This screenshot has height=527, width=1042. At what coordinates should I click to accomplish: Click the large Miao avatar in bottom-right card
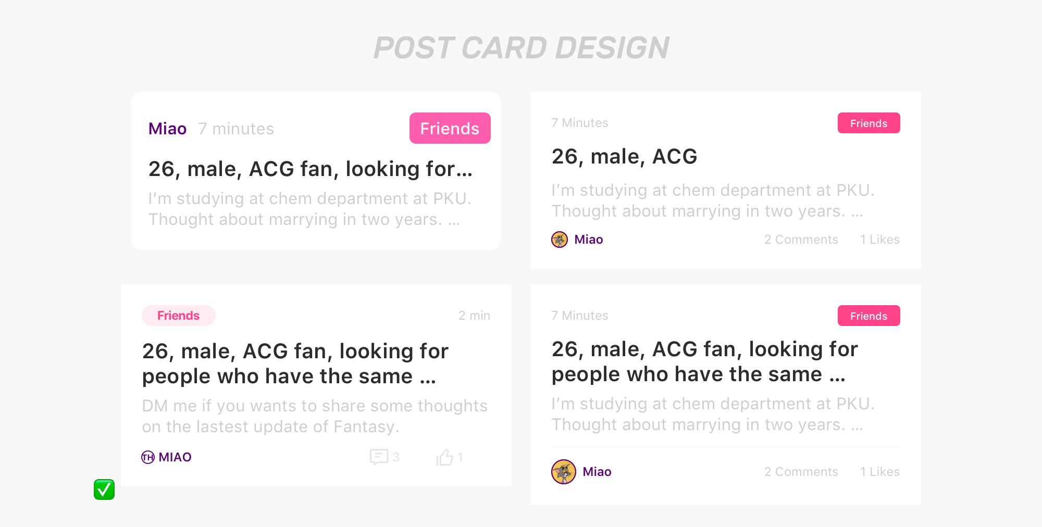564,472
